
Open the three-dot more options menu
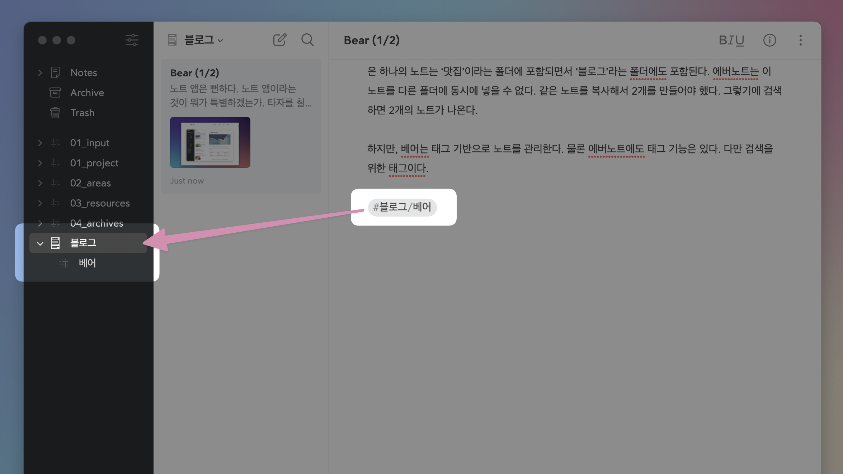point(800,40)
